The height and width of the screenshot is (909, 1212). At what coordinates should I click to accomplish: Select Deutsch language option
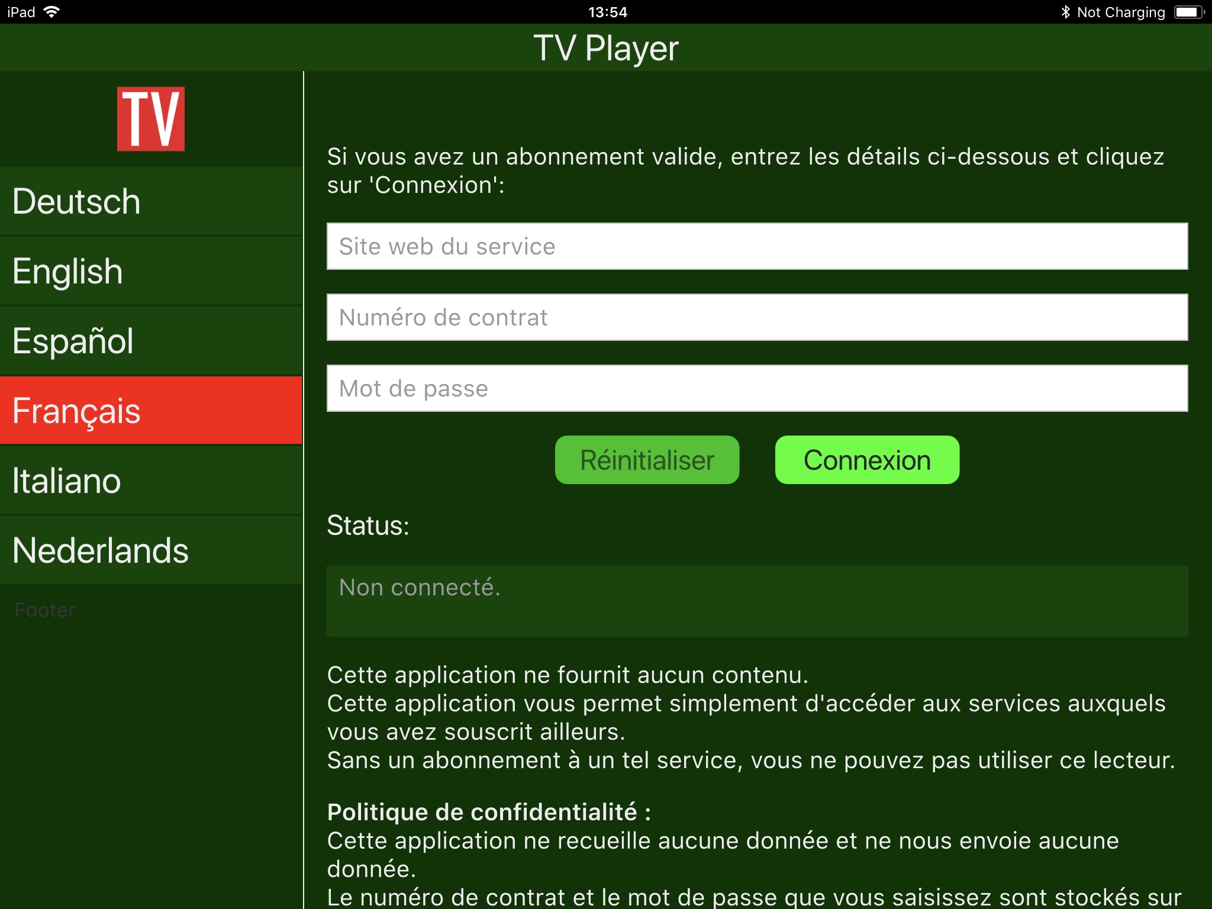coord(151,201)
